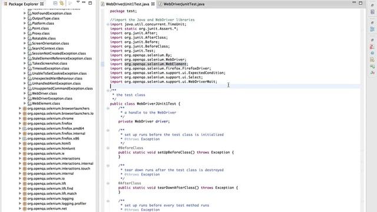Activate the Package Explorer tab
The width and height of the screenshot is (377, 212).
tap(24, 4)
